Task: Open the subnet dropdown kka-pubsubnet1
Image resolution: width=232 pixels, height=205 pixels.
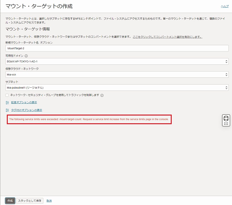Action: point(117,88)
